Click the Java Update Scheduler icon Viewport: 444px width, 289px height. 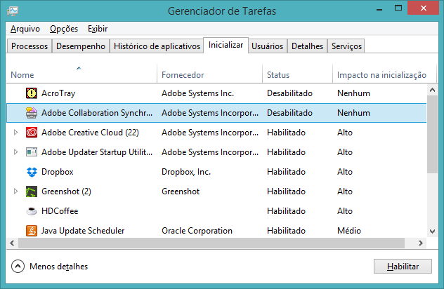point(32,231)
